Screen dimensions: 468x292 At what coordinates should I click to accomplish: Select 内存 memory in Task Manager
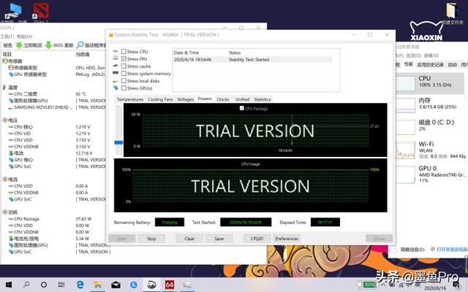click(x=430, y=104)
